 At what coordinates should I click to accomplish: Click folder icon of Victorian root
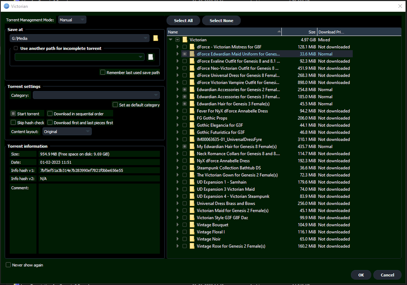pyautogui.click(x=185, y=40)
